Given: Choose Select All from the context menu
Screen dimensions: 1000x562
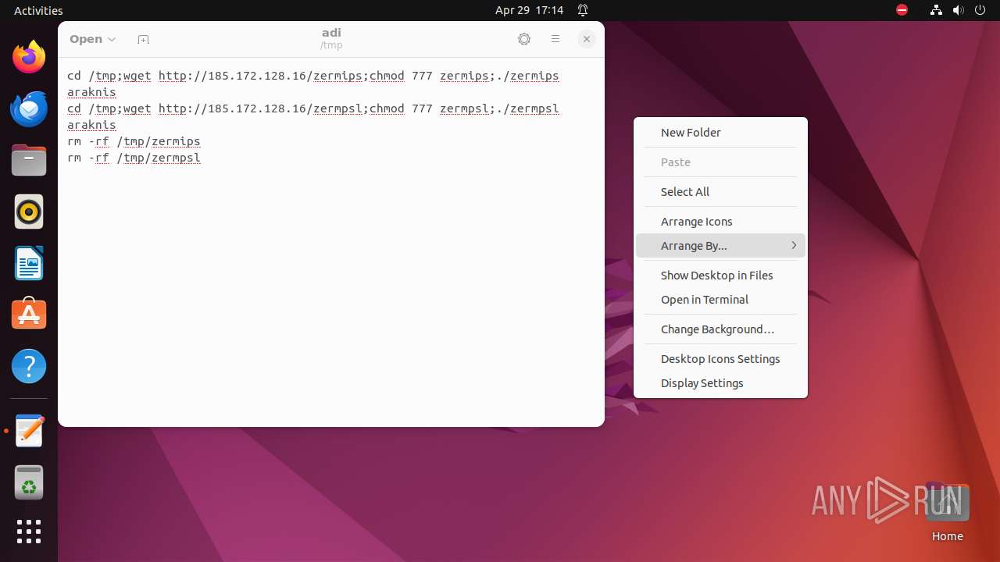Looking at the screenshot, I should pos(720,192).
